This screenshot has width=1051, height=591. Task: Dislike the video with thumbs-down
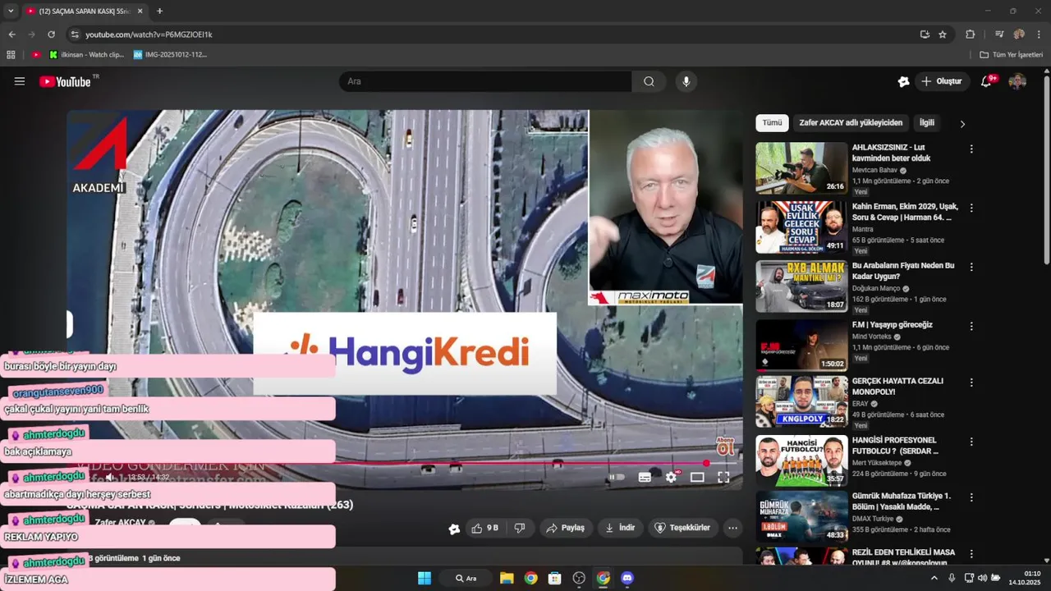pyautogui.click(x=520, y=528)
